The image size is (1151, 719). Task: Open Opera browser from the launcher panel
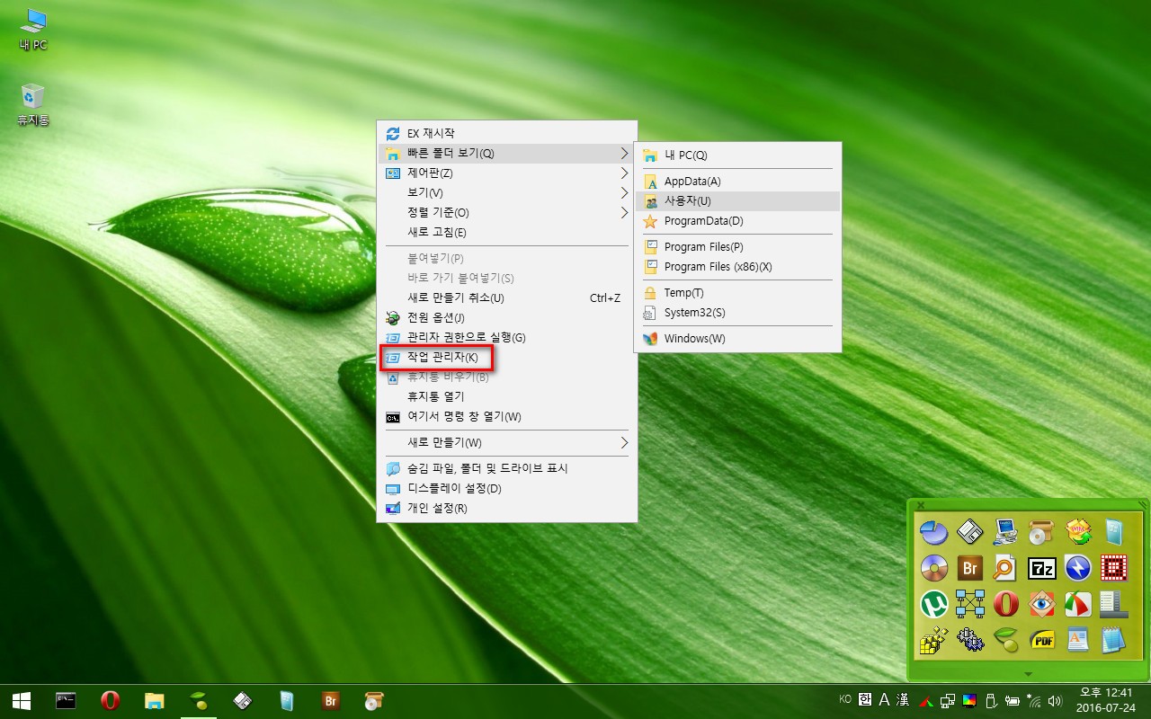(1005, 604)
